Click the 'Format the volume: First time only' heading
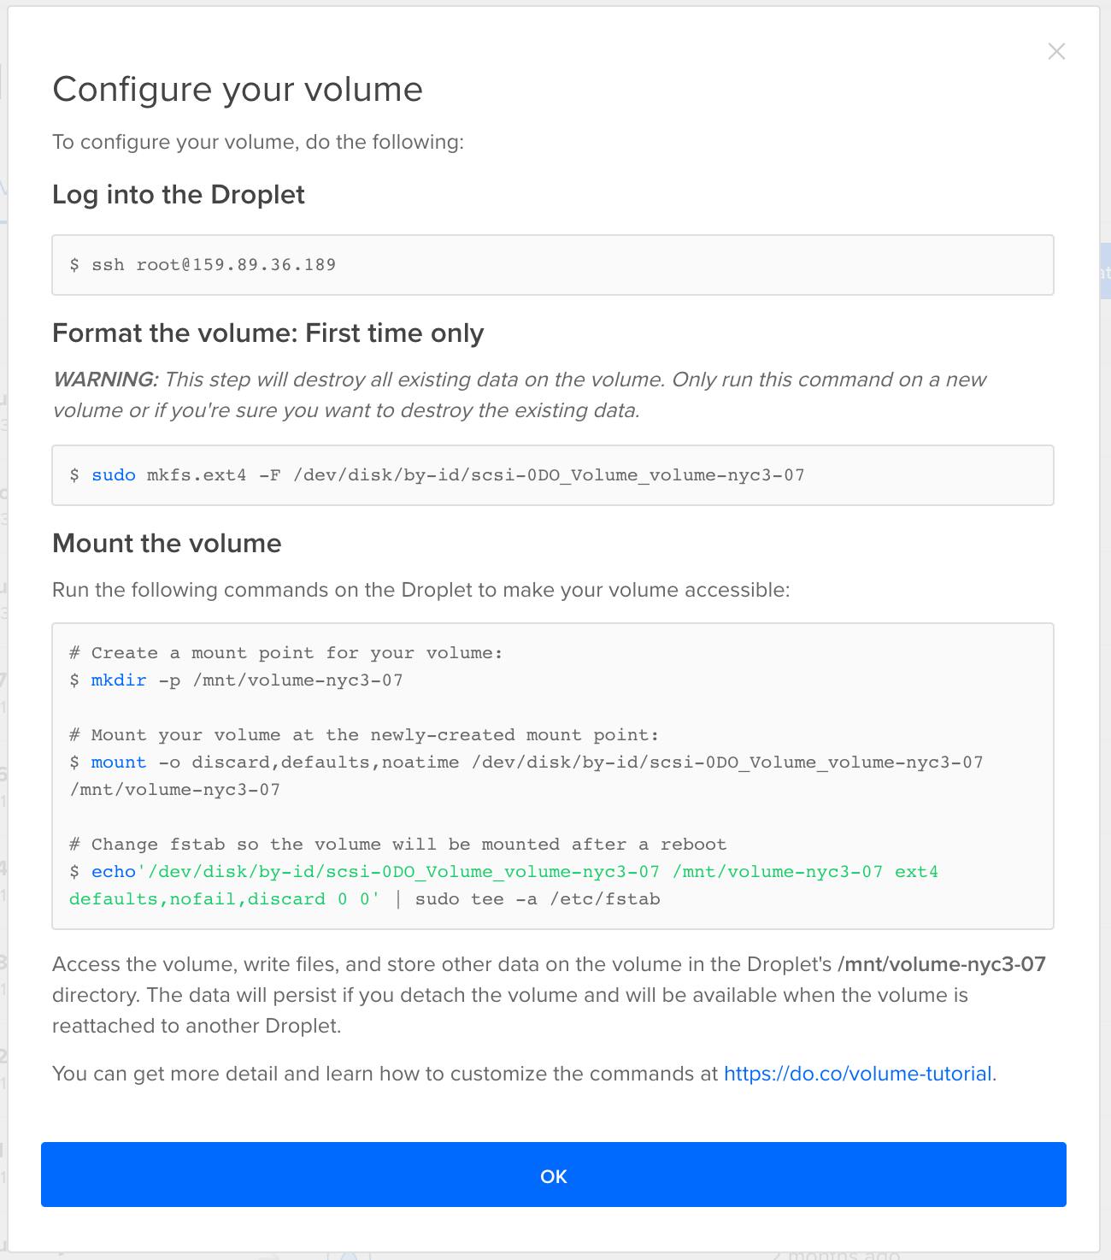The image size is (1111, 1260). tap(267, 333)
